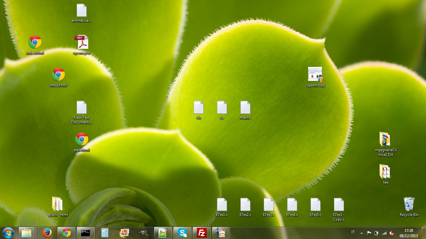Open the wireless network signal icon

(x=384, y=233)
